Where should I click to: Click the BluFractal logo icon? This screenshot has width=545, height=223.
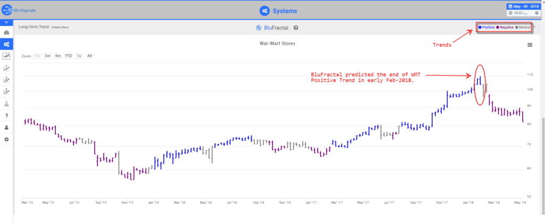(258, 28)
